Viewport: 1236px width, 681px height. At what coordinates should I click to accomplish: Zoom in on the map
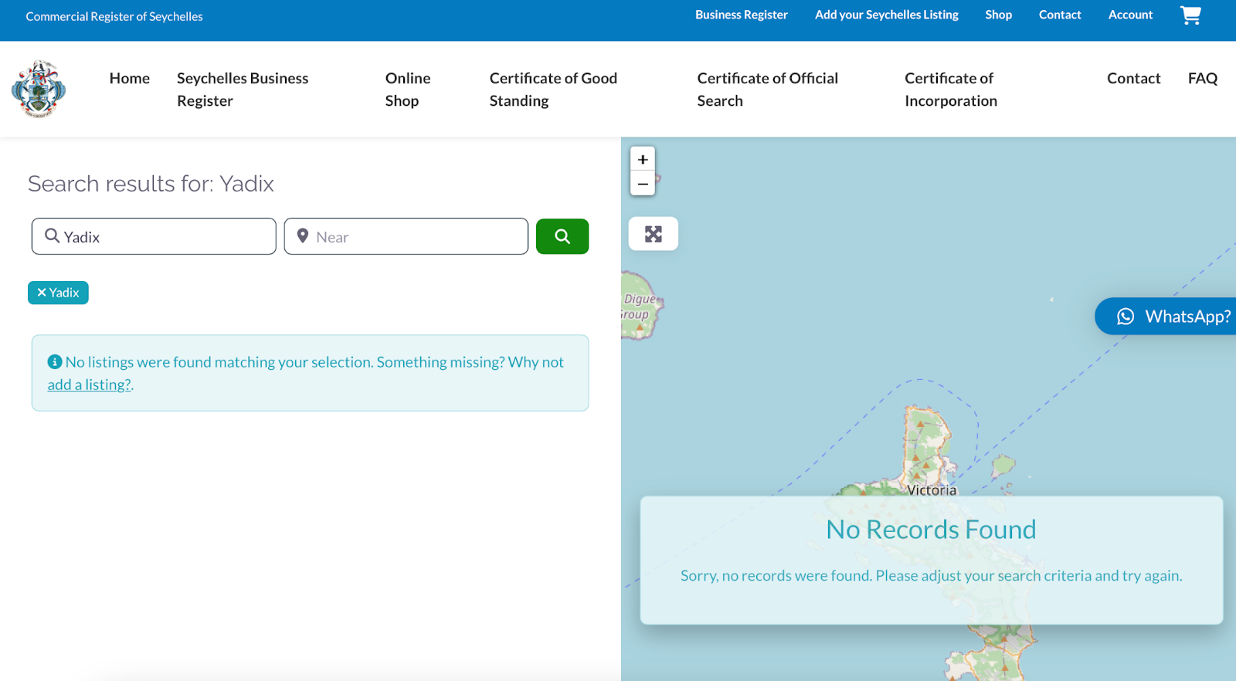642,159
